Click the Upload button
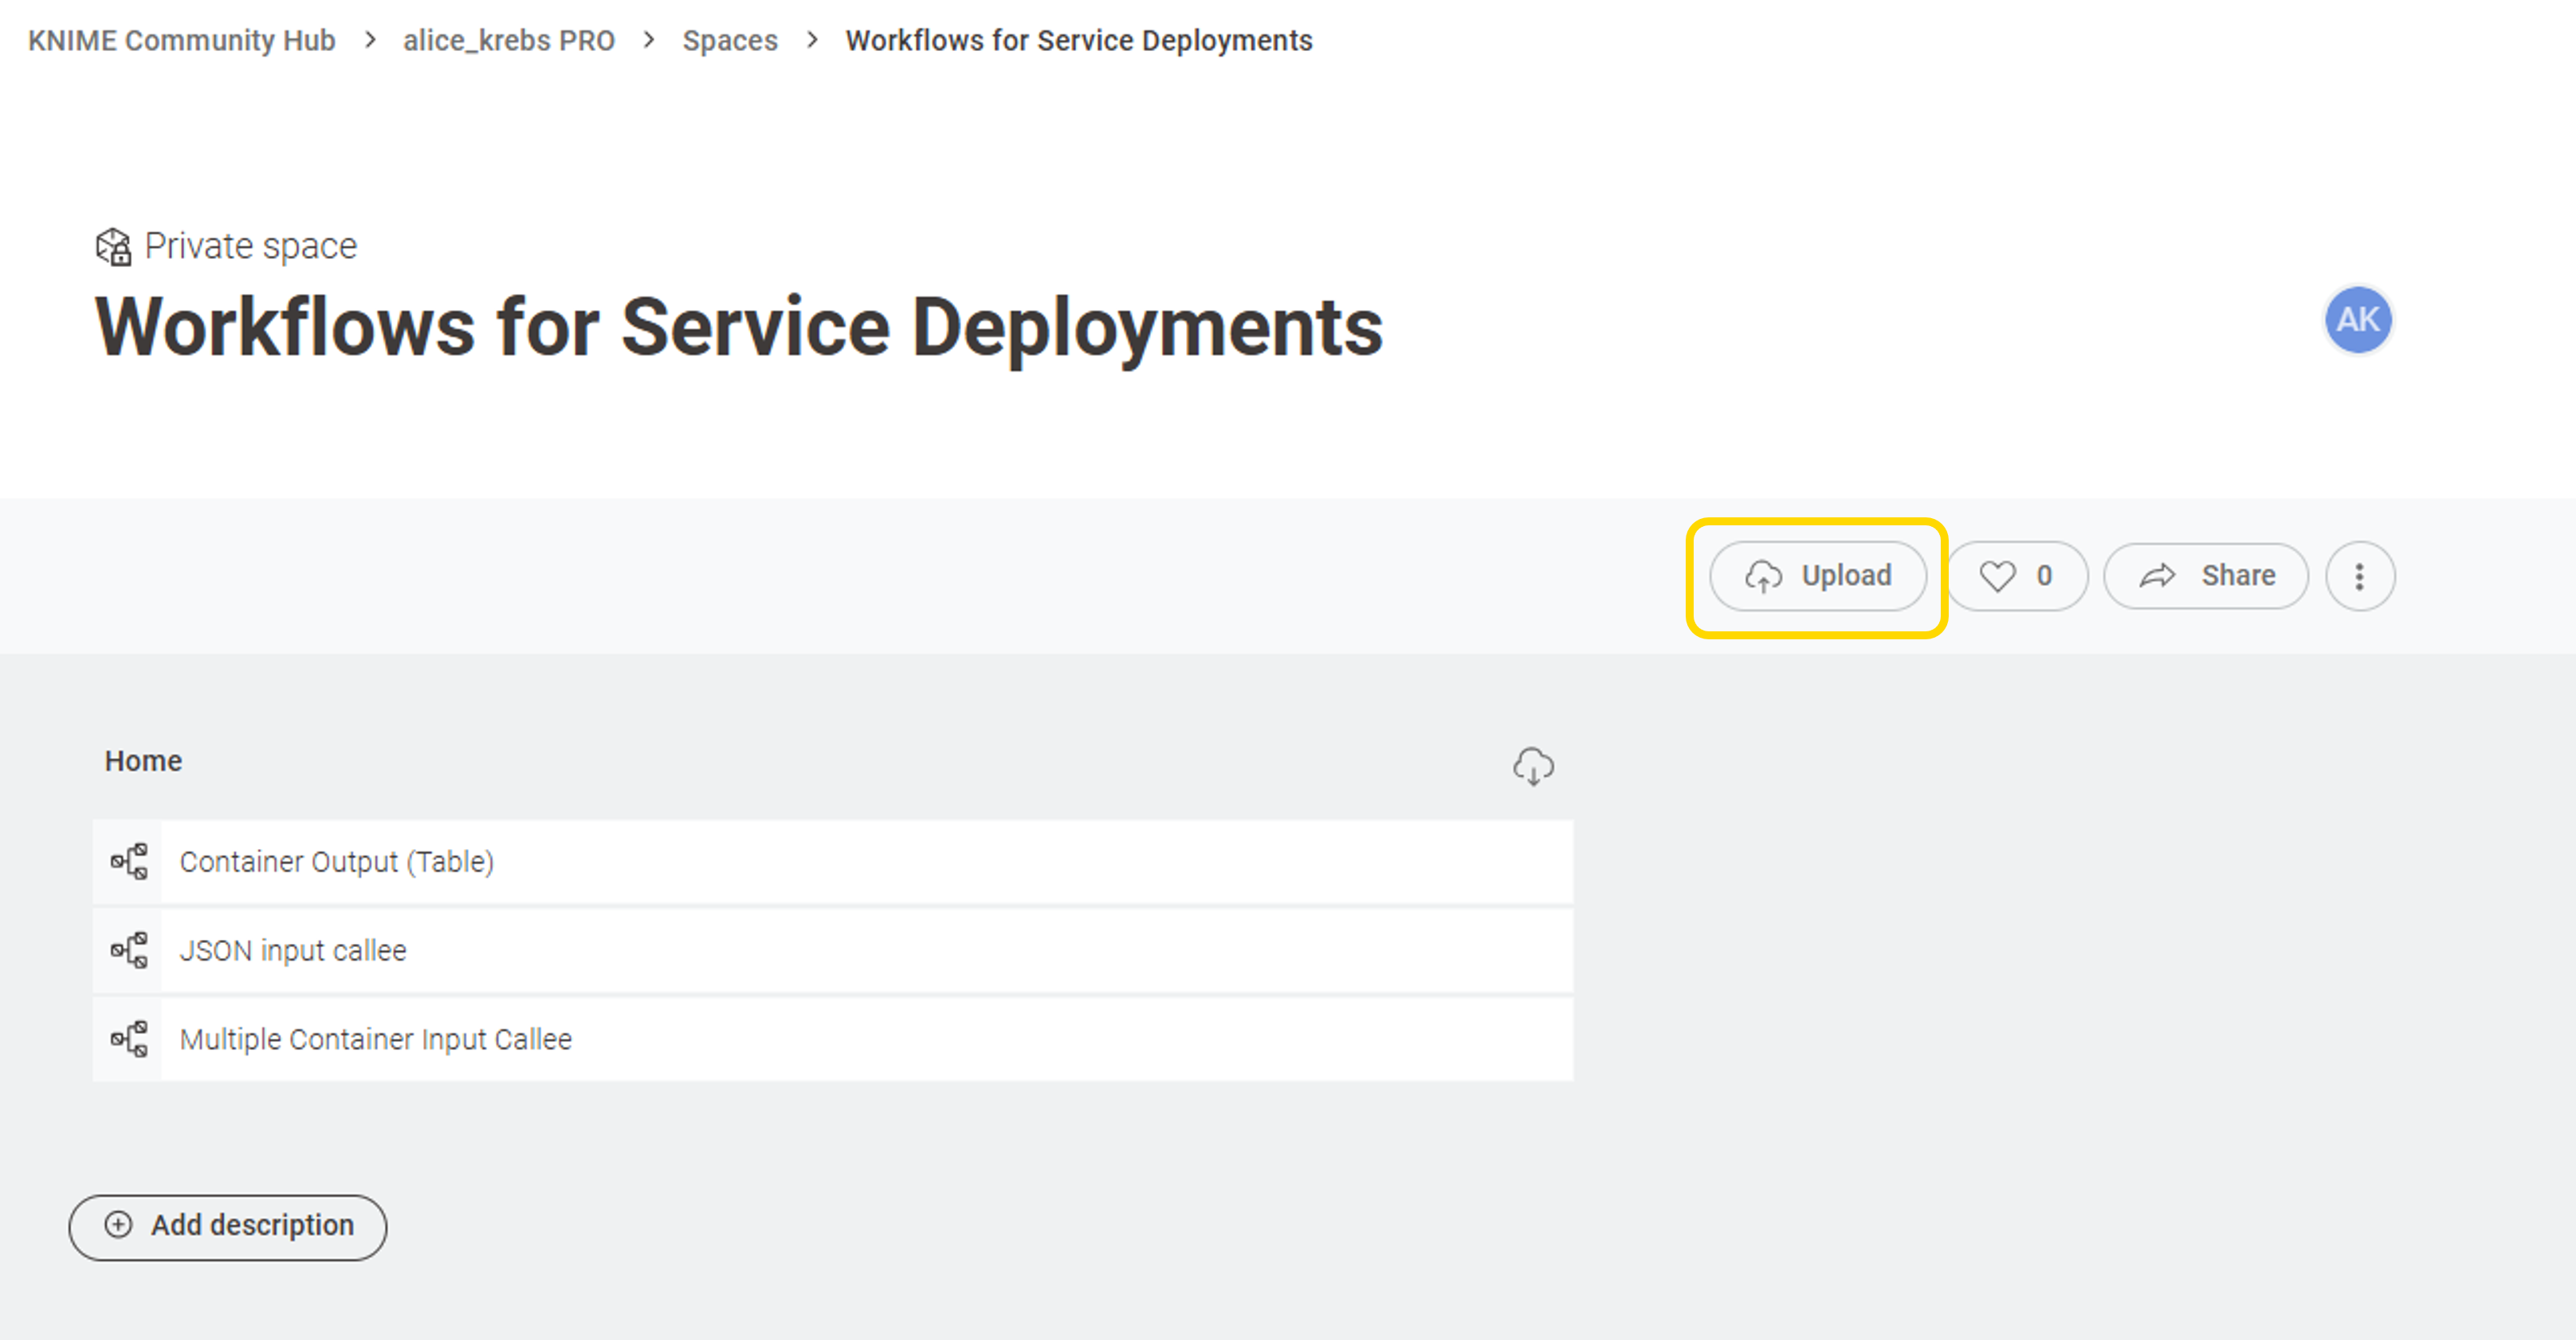Image resolution: width=2576 pixels, height=1340 pixels. tap(1817, 576)
